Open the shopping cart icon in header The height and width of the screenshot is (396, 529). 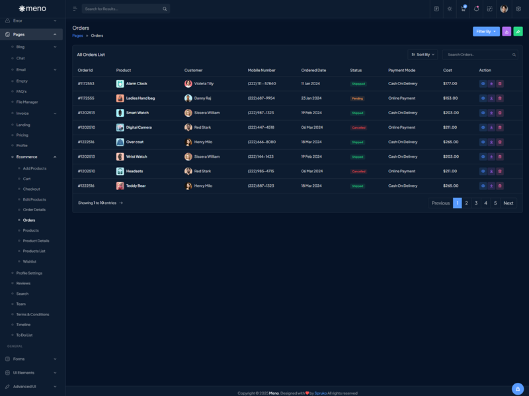tap(463, 9)
